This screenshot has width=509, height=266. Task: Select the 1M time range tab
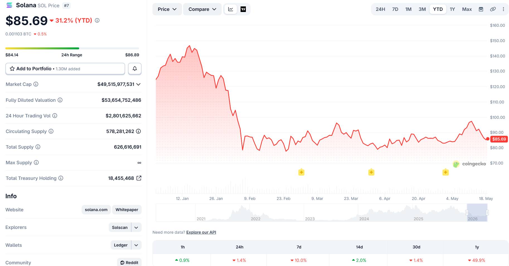[408, 9]
